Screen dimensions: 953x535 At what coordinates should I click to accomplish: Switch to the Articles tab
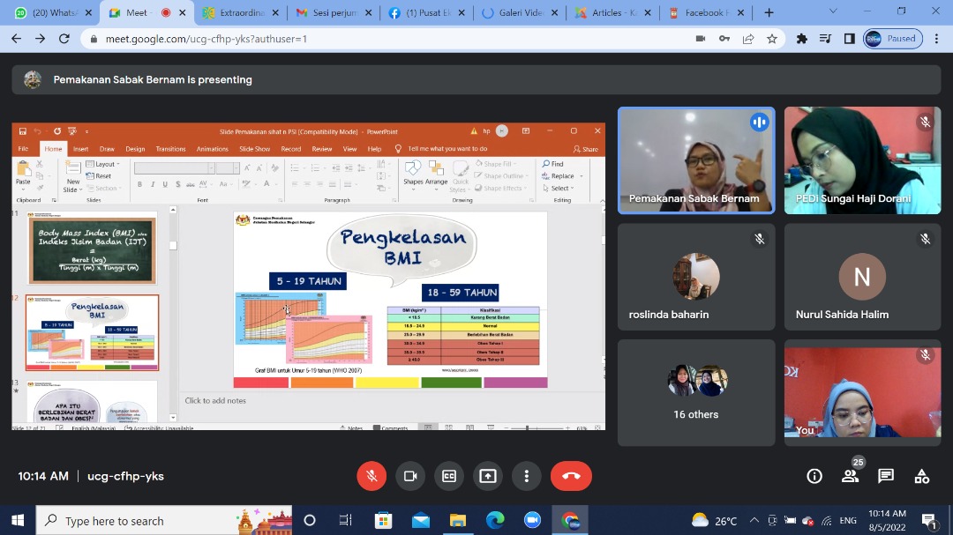click(607, 13)
